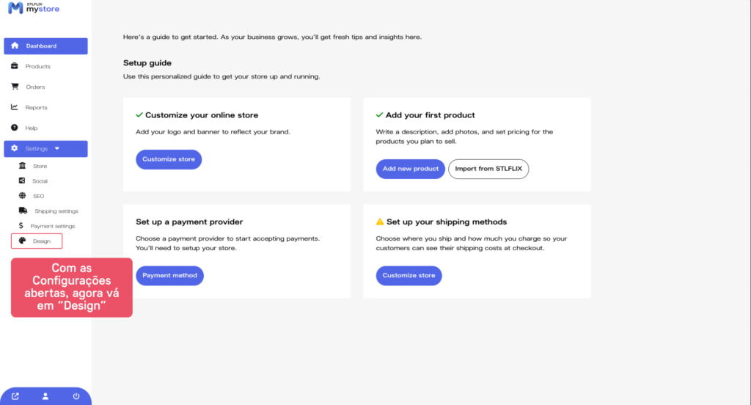Image resolution: width=751 pixels, height=405 pixels.
Task: Open Shipping settings
Action: click(56, 211)
